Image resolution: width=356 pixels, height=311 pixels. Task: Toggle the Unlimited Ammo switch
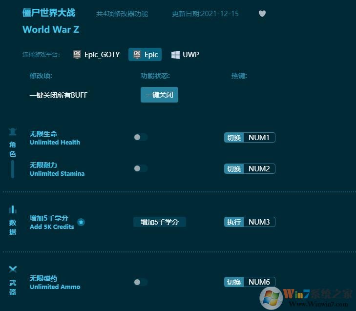[141, 282]
